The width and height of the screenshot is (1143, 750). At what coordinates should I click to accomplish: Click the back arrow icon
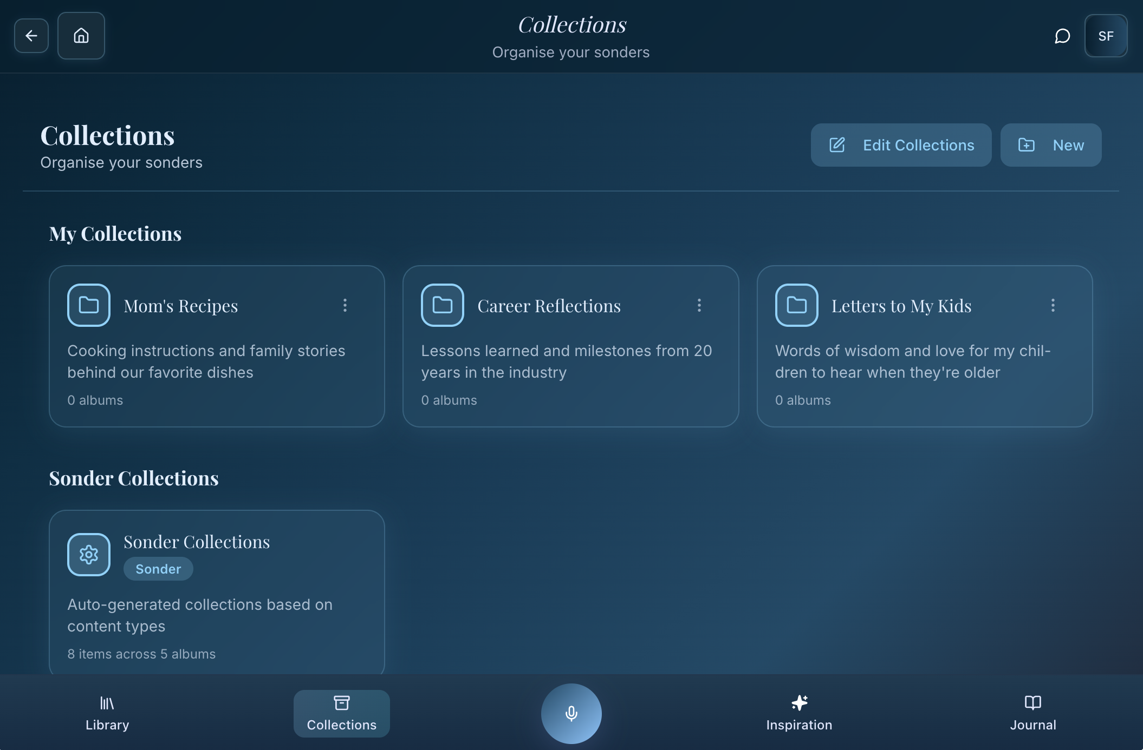[x=31, y=36]
